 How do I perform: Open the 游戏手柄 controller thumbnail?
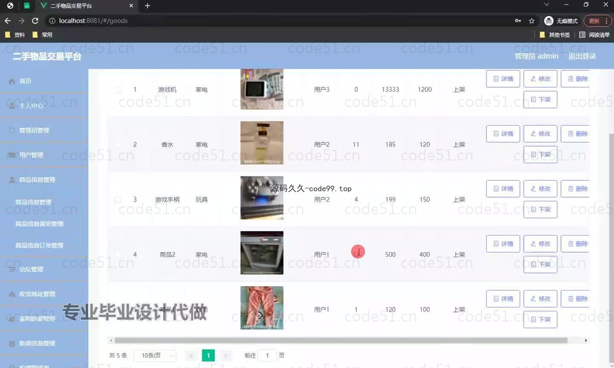tap(262, 198)
